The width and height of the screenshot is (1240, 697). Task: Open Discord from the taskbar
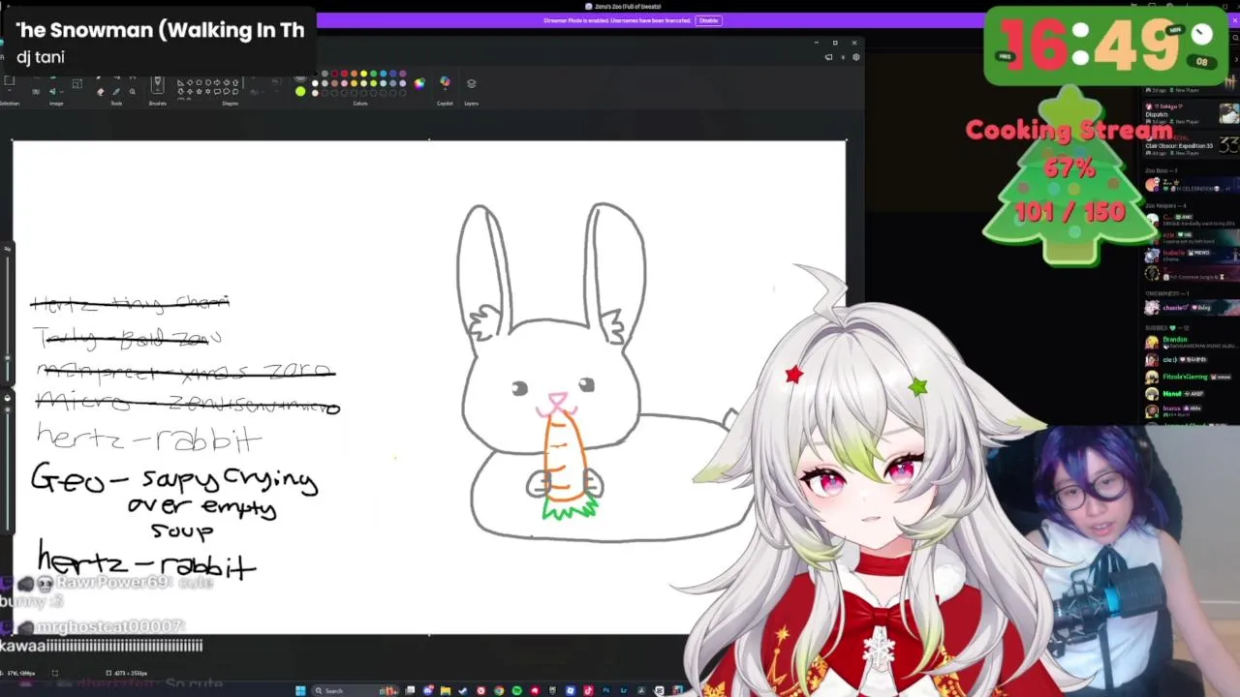point(428,690)
